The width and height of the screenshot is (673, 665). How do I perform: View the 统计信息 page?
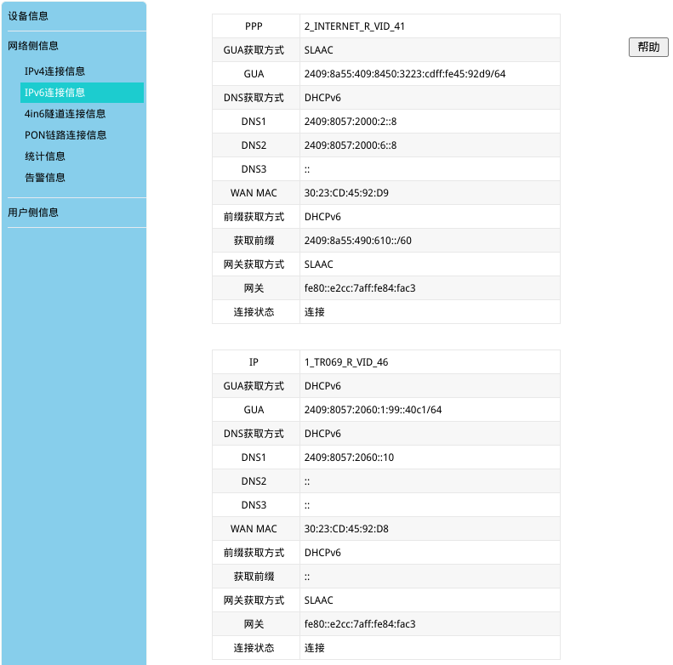[45, 156]
